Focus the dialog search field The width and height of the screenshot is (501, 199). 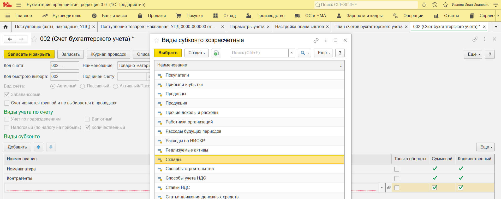tap(259, 53)
